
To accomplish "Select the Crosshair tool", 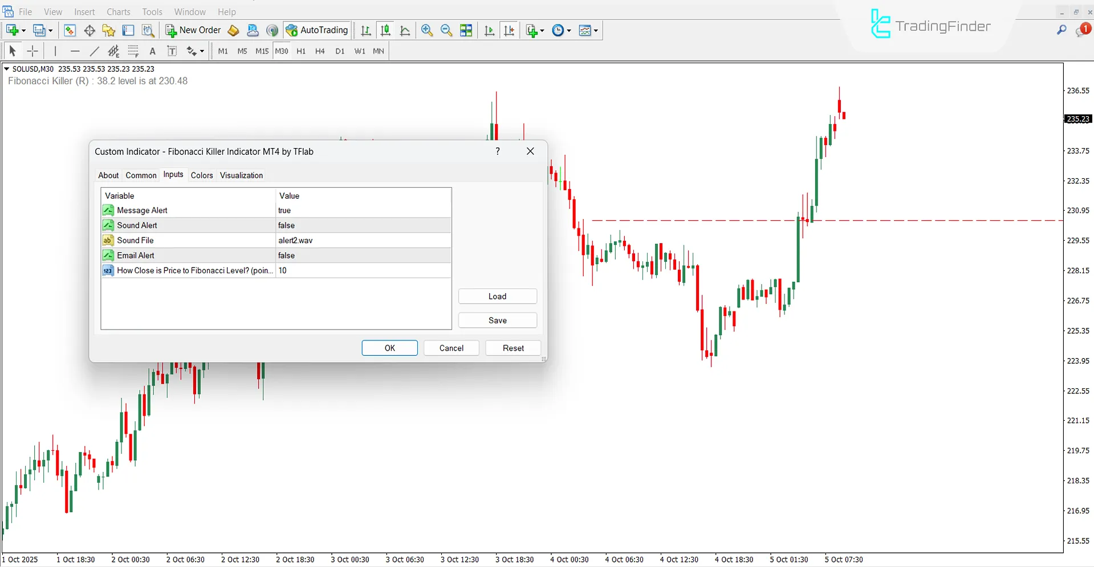I will pos(32,51).
